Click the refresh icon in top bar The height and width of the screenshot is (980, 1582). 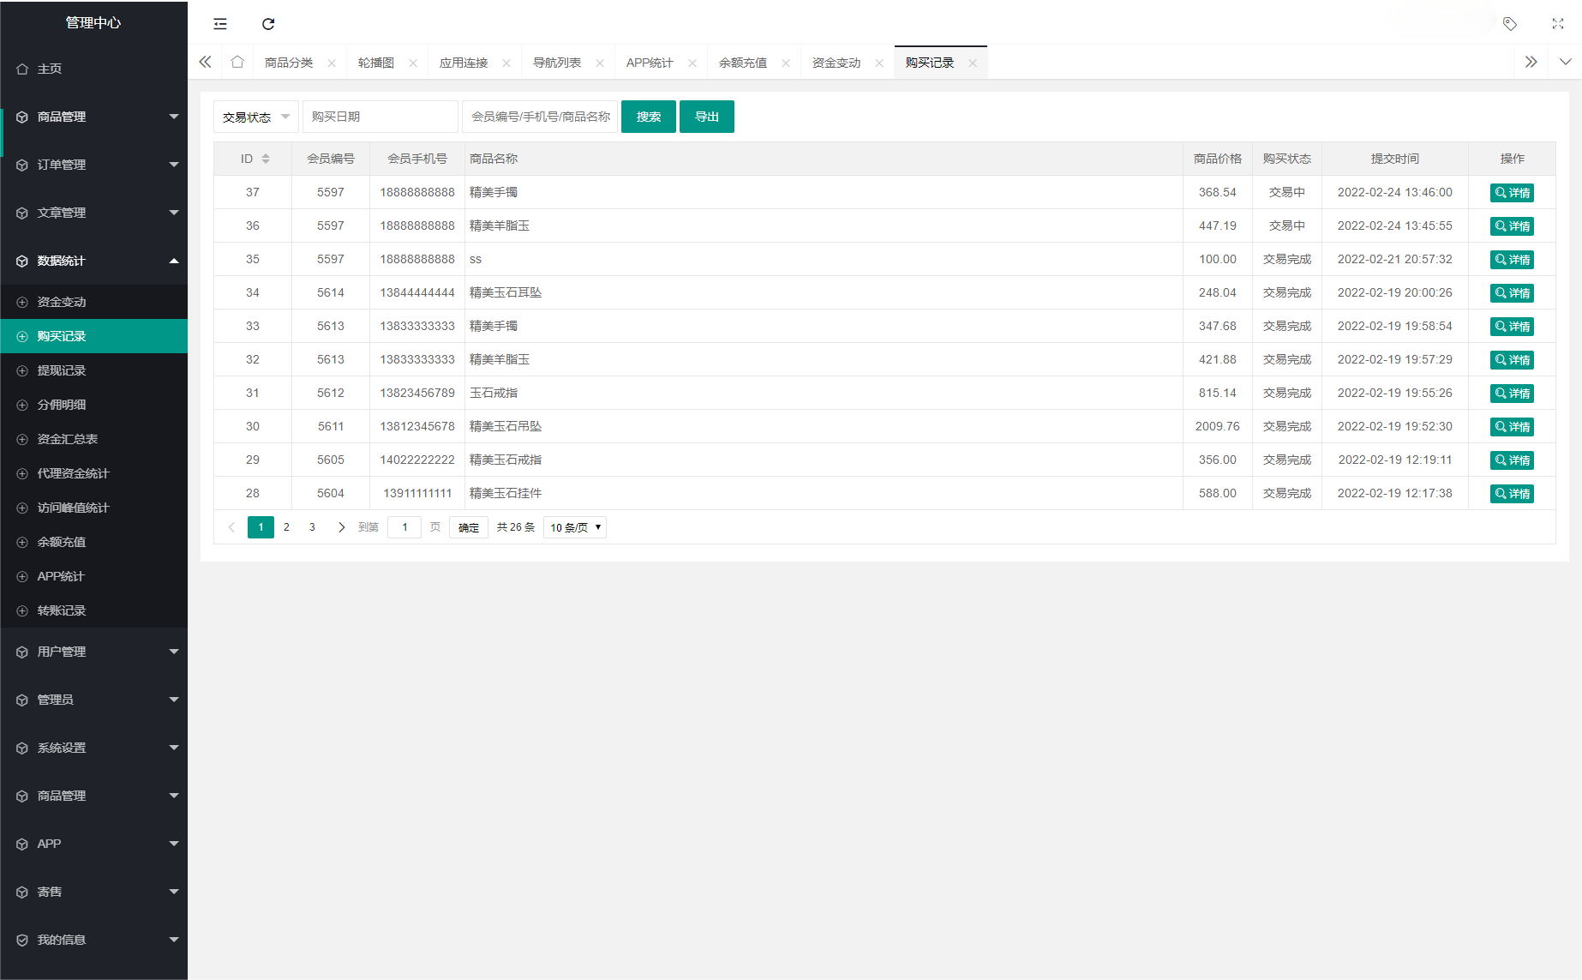(x=268, y=24)
